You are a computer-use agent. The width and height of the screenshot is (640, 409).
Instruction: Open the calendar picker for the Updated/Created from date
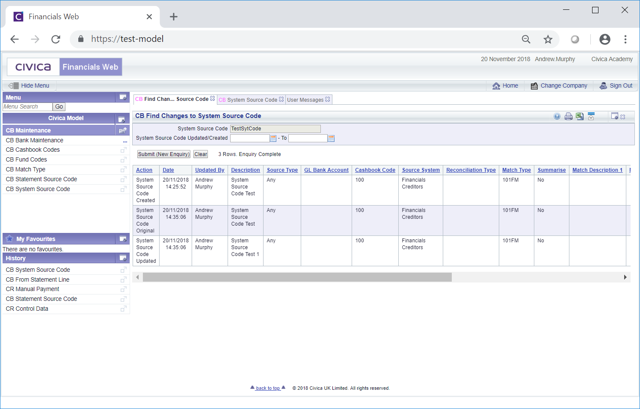[x=273, y=138]
